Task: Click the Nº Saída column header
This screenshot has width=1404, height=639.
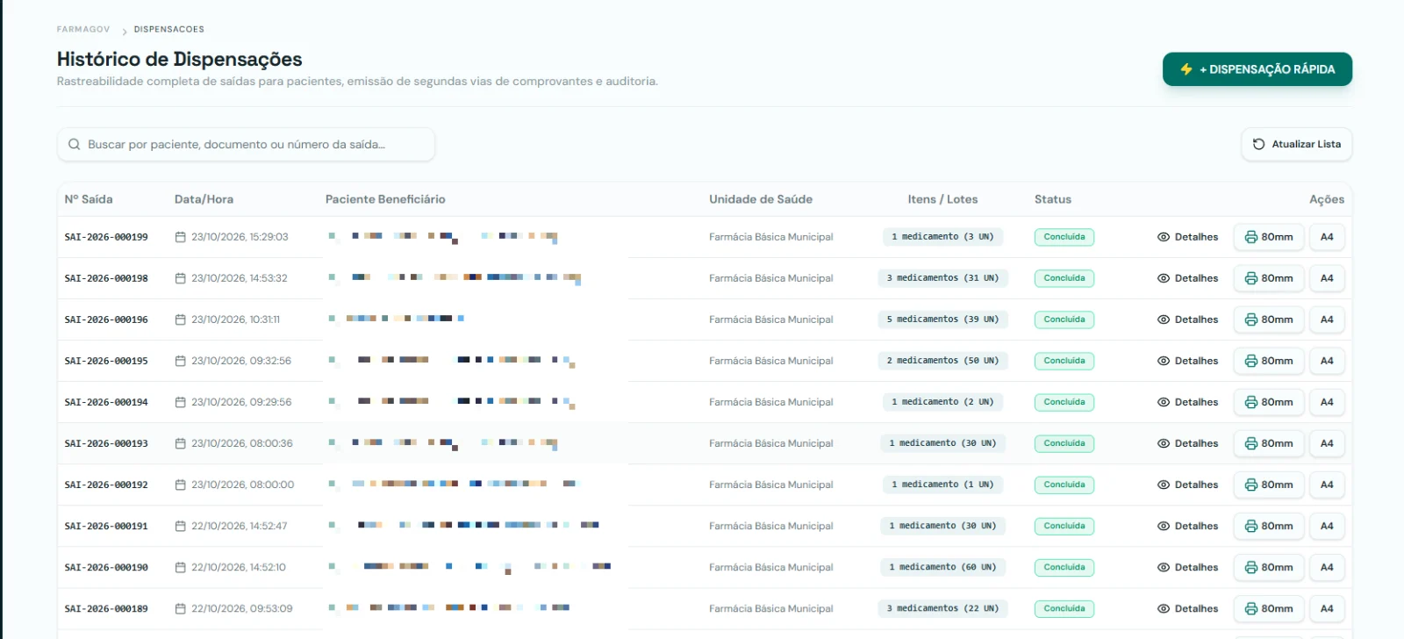Action: point(89,199)
